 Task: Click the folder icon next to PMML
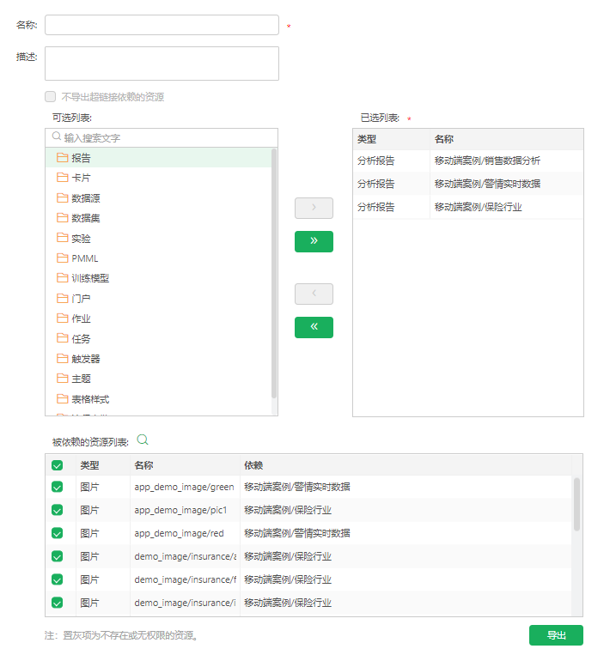62,258
